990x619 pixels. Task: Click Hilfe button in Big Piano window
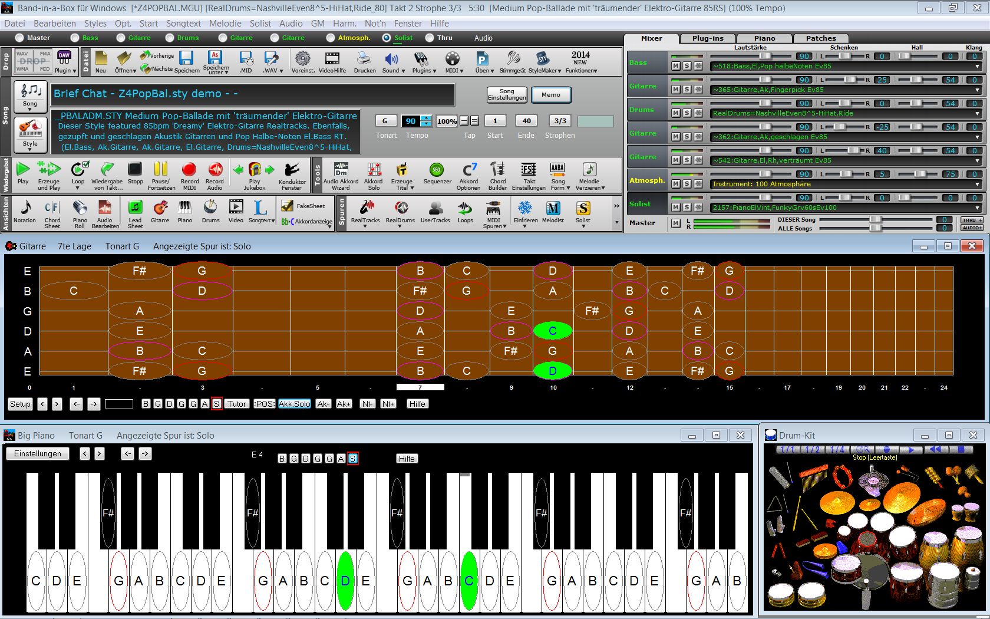(407, 459)
